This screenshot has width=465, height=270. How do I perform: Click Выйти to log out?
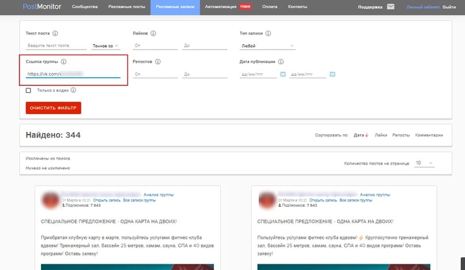tap(449, 7)
